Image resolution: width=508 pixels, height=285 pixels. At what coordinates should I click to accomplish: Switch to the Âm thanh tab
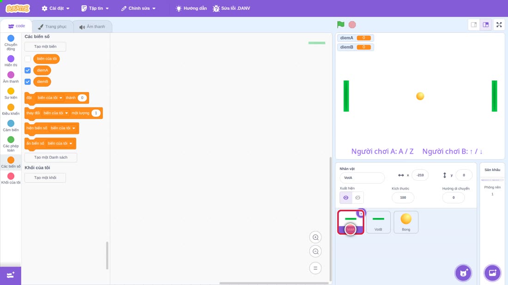pos(92,27)
